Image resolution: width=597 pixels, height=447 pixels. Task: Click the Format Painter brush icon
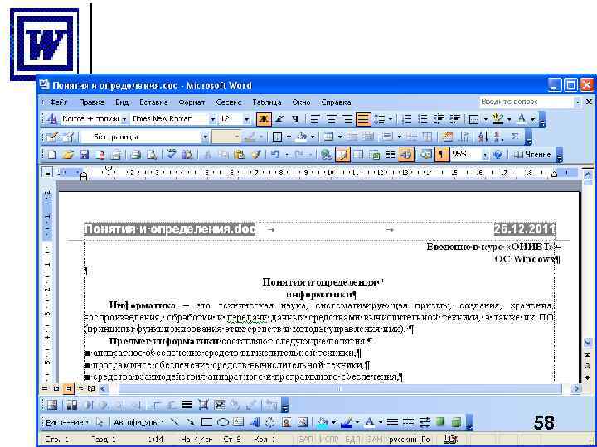click(256, 154)
